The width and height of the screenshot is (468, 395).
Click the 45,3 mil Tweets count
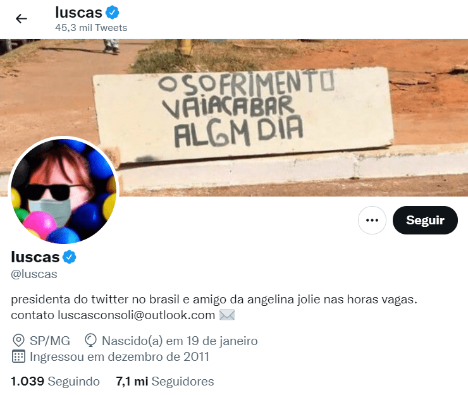pyautogui.click(x=91, y=28)
